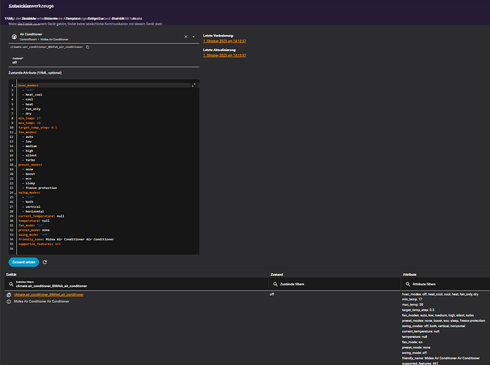Click the off state cell in table
The height and width of the screenshot is (365, 490).
(x=272, y=294)
